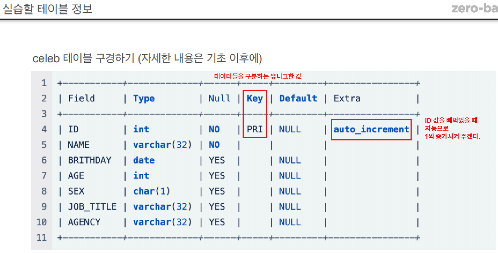This screenshot has width=498, height=253.
Task: Click line number 2 in the gutter
Action: [x=44, y=99]
